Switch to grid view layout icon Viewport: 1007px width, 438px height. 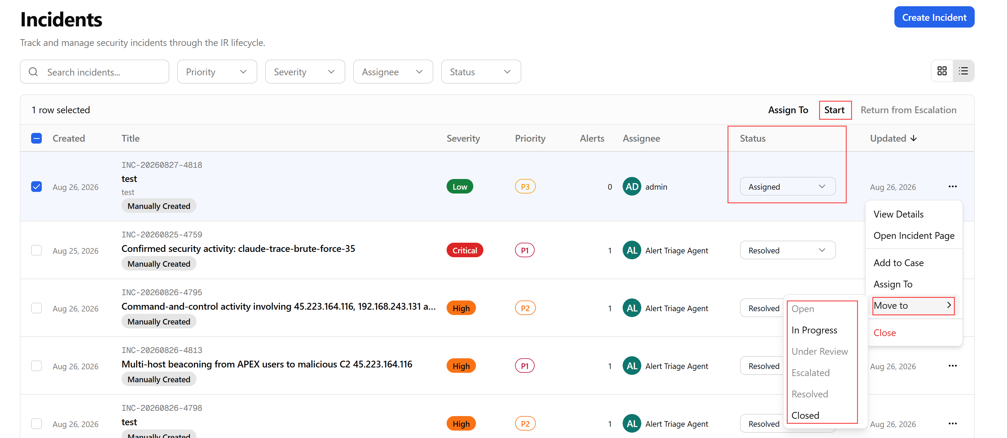point(942,71)
